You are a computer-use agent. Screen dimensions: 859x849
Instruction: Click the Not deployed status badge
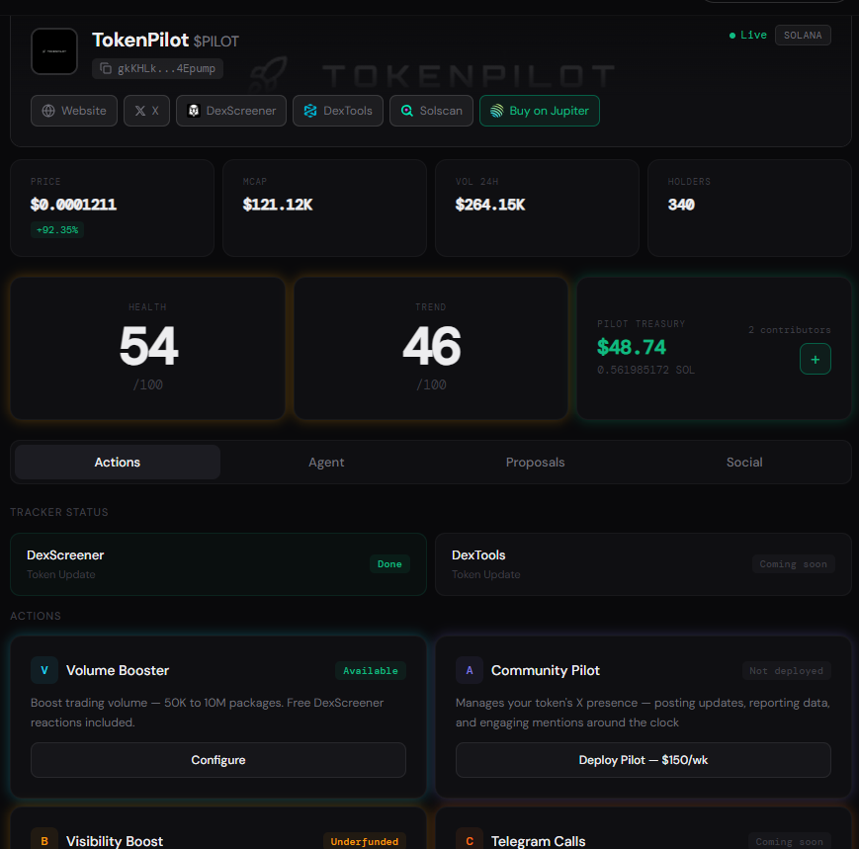click(786, 671)
